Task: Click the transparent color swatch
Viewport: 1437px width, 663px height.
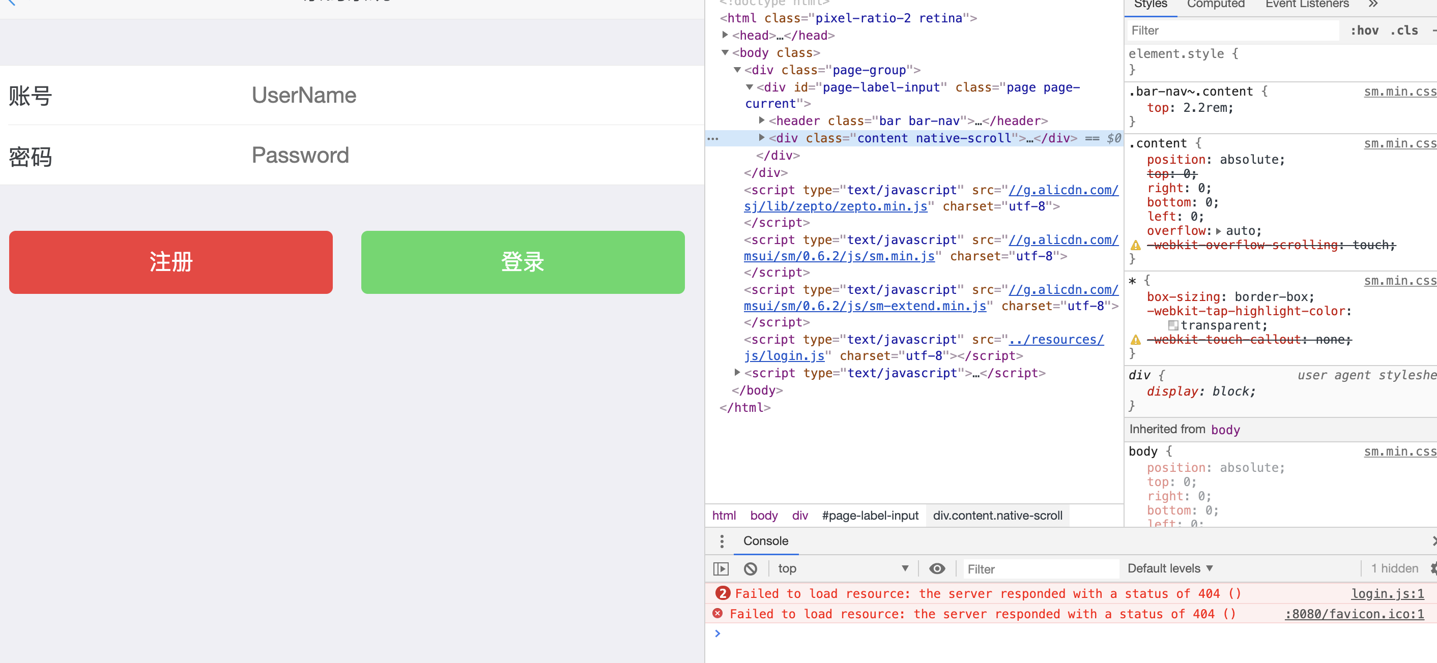Action: [1173, 325]
